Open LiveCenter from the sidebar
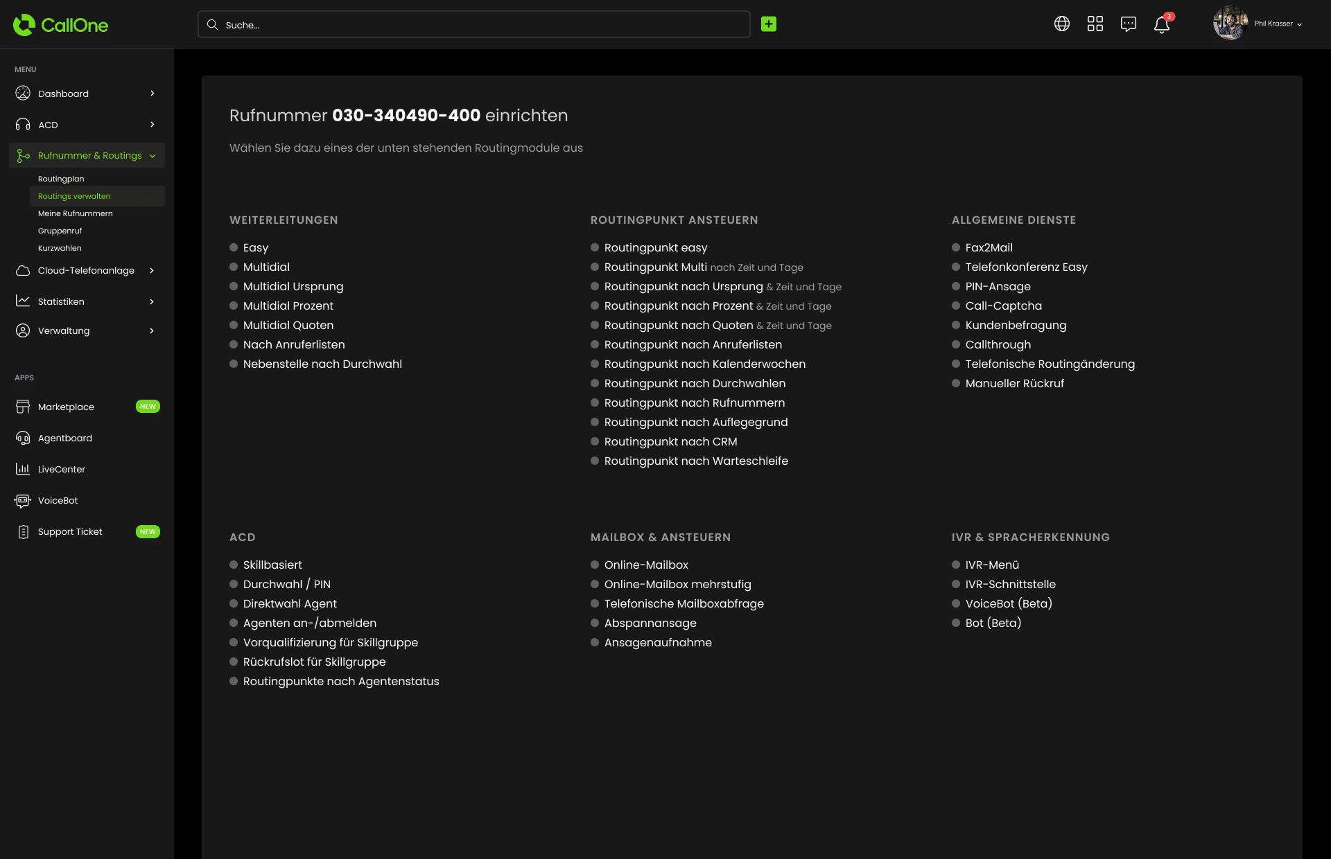This screenshot has width=1331, height=859. (61, 469)
